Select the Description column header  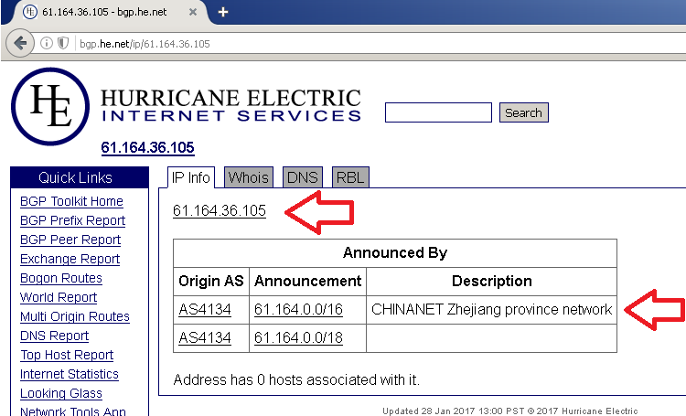click(x=492, y=282)
